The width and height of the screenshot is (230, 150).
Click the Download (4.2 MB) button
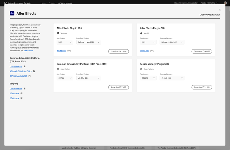118,51
